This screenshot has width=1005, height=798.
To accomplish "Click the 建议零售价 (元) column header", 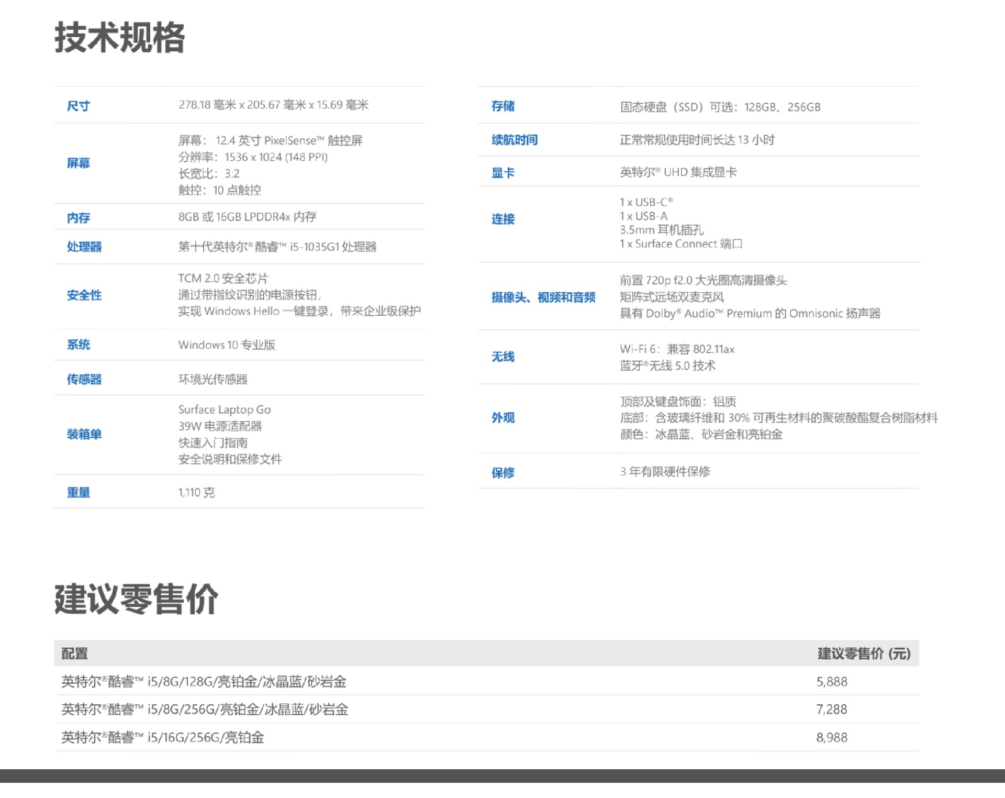I will tap(864, 653).
